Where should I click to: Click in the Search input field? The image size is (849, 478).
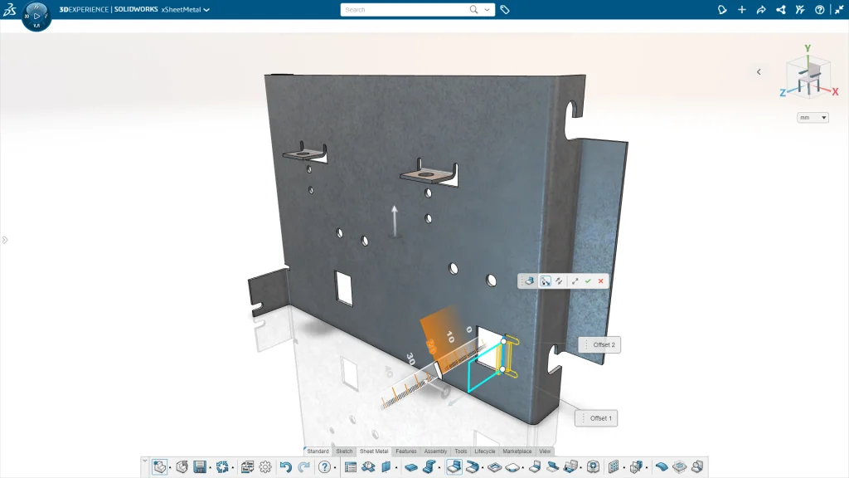[404, 10]
